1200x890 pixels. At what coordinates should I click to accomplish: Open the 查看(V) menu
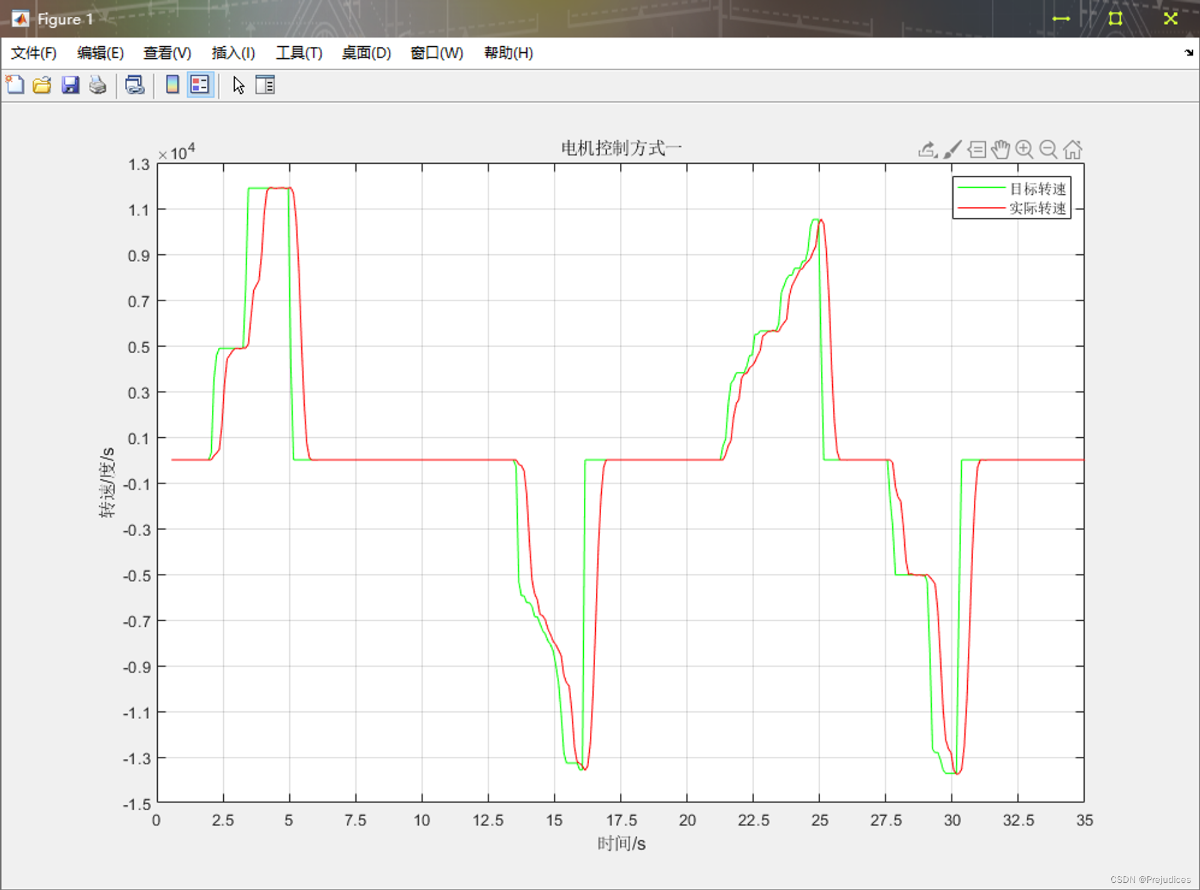(x=167, y=53)
